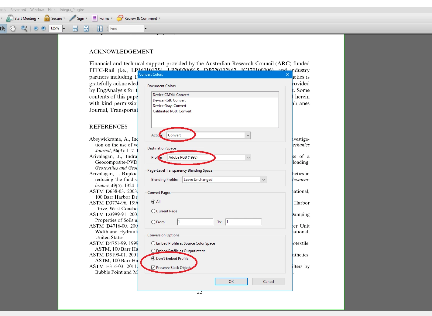Toggle Preserve Black Objects checkbox
Image resolution: width=432 pixels, height=316 pixels.
153,268
